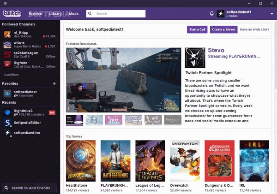Select the AVA Live featured thumbnail

pos(153,120)
